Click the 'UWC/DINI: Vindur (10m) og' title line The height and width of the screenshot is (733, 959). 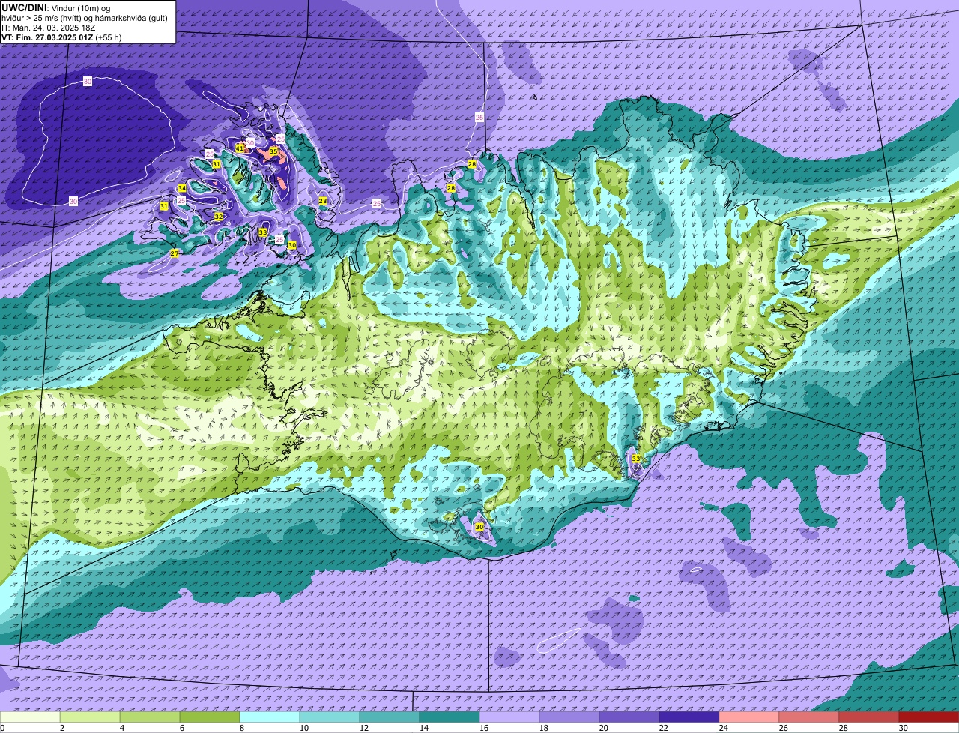[56, 7]
